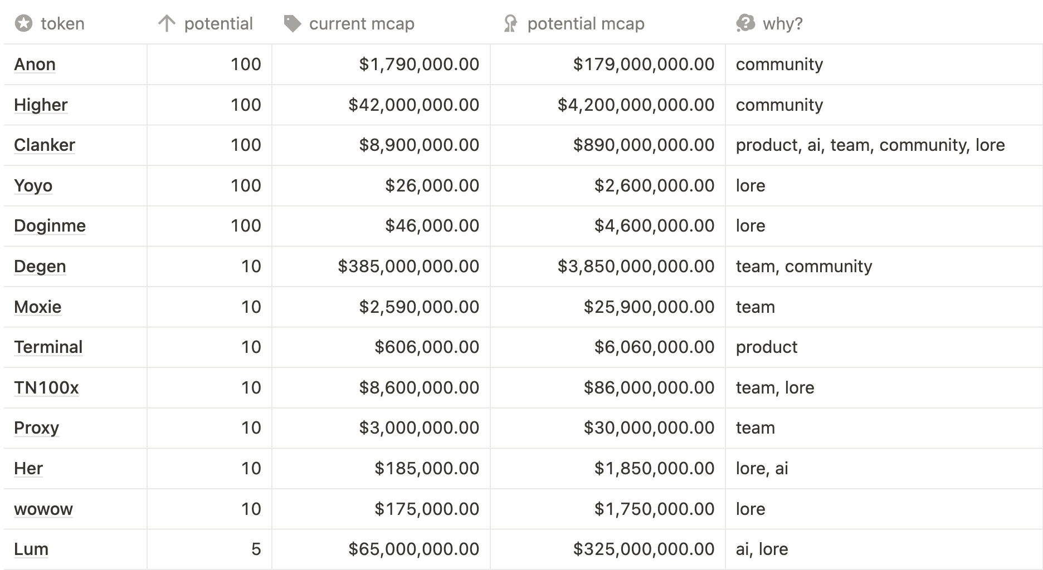Open the token column header menu
This screenshot has width=1043, height=570.
(62, 23)
